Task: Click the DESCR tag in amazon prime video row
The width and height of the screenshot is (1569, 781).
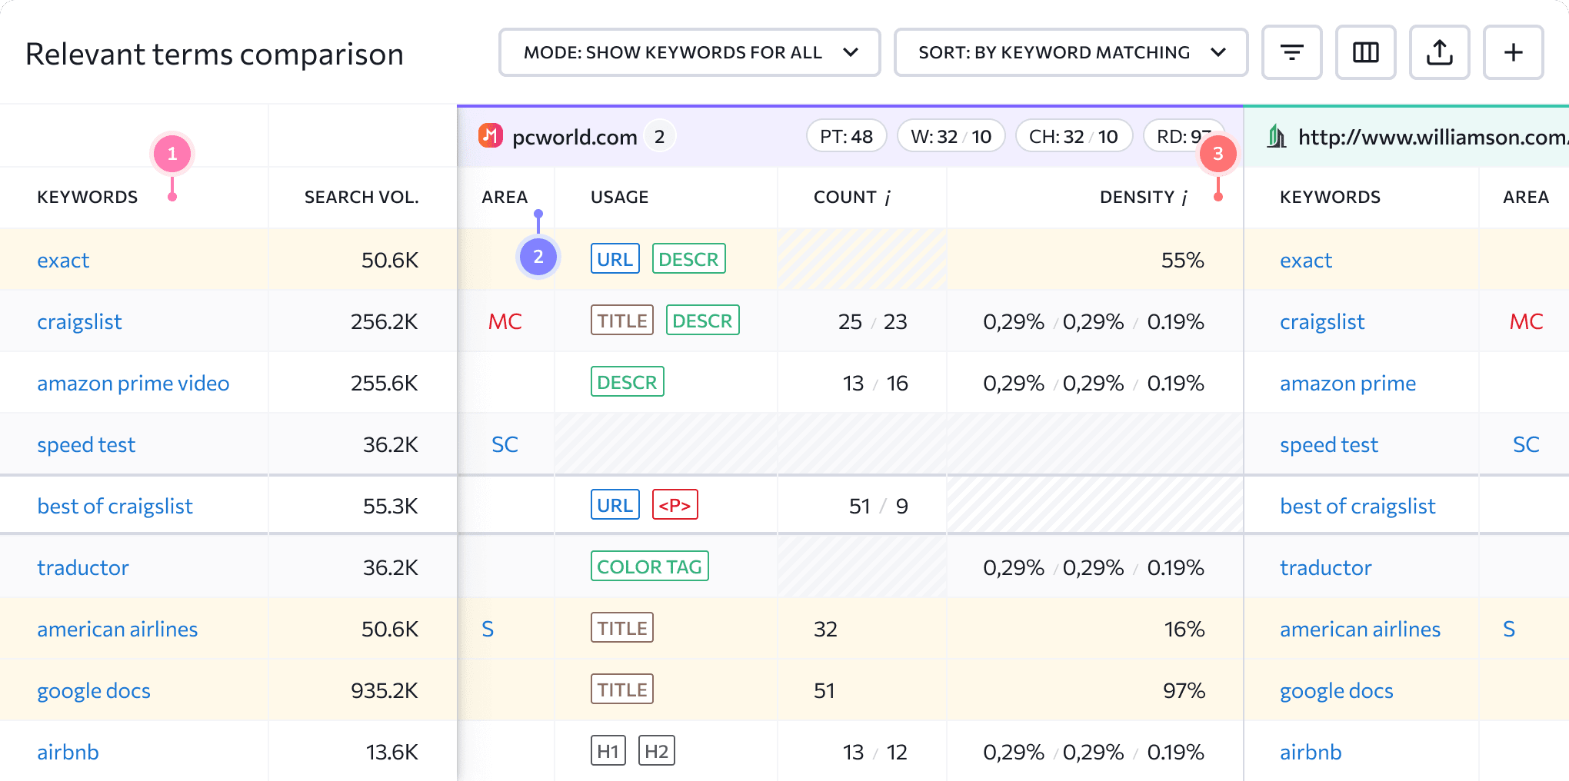Action: tap(627, 382)
